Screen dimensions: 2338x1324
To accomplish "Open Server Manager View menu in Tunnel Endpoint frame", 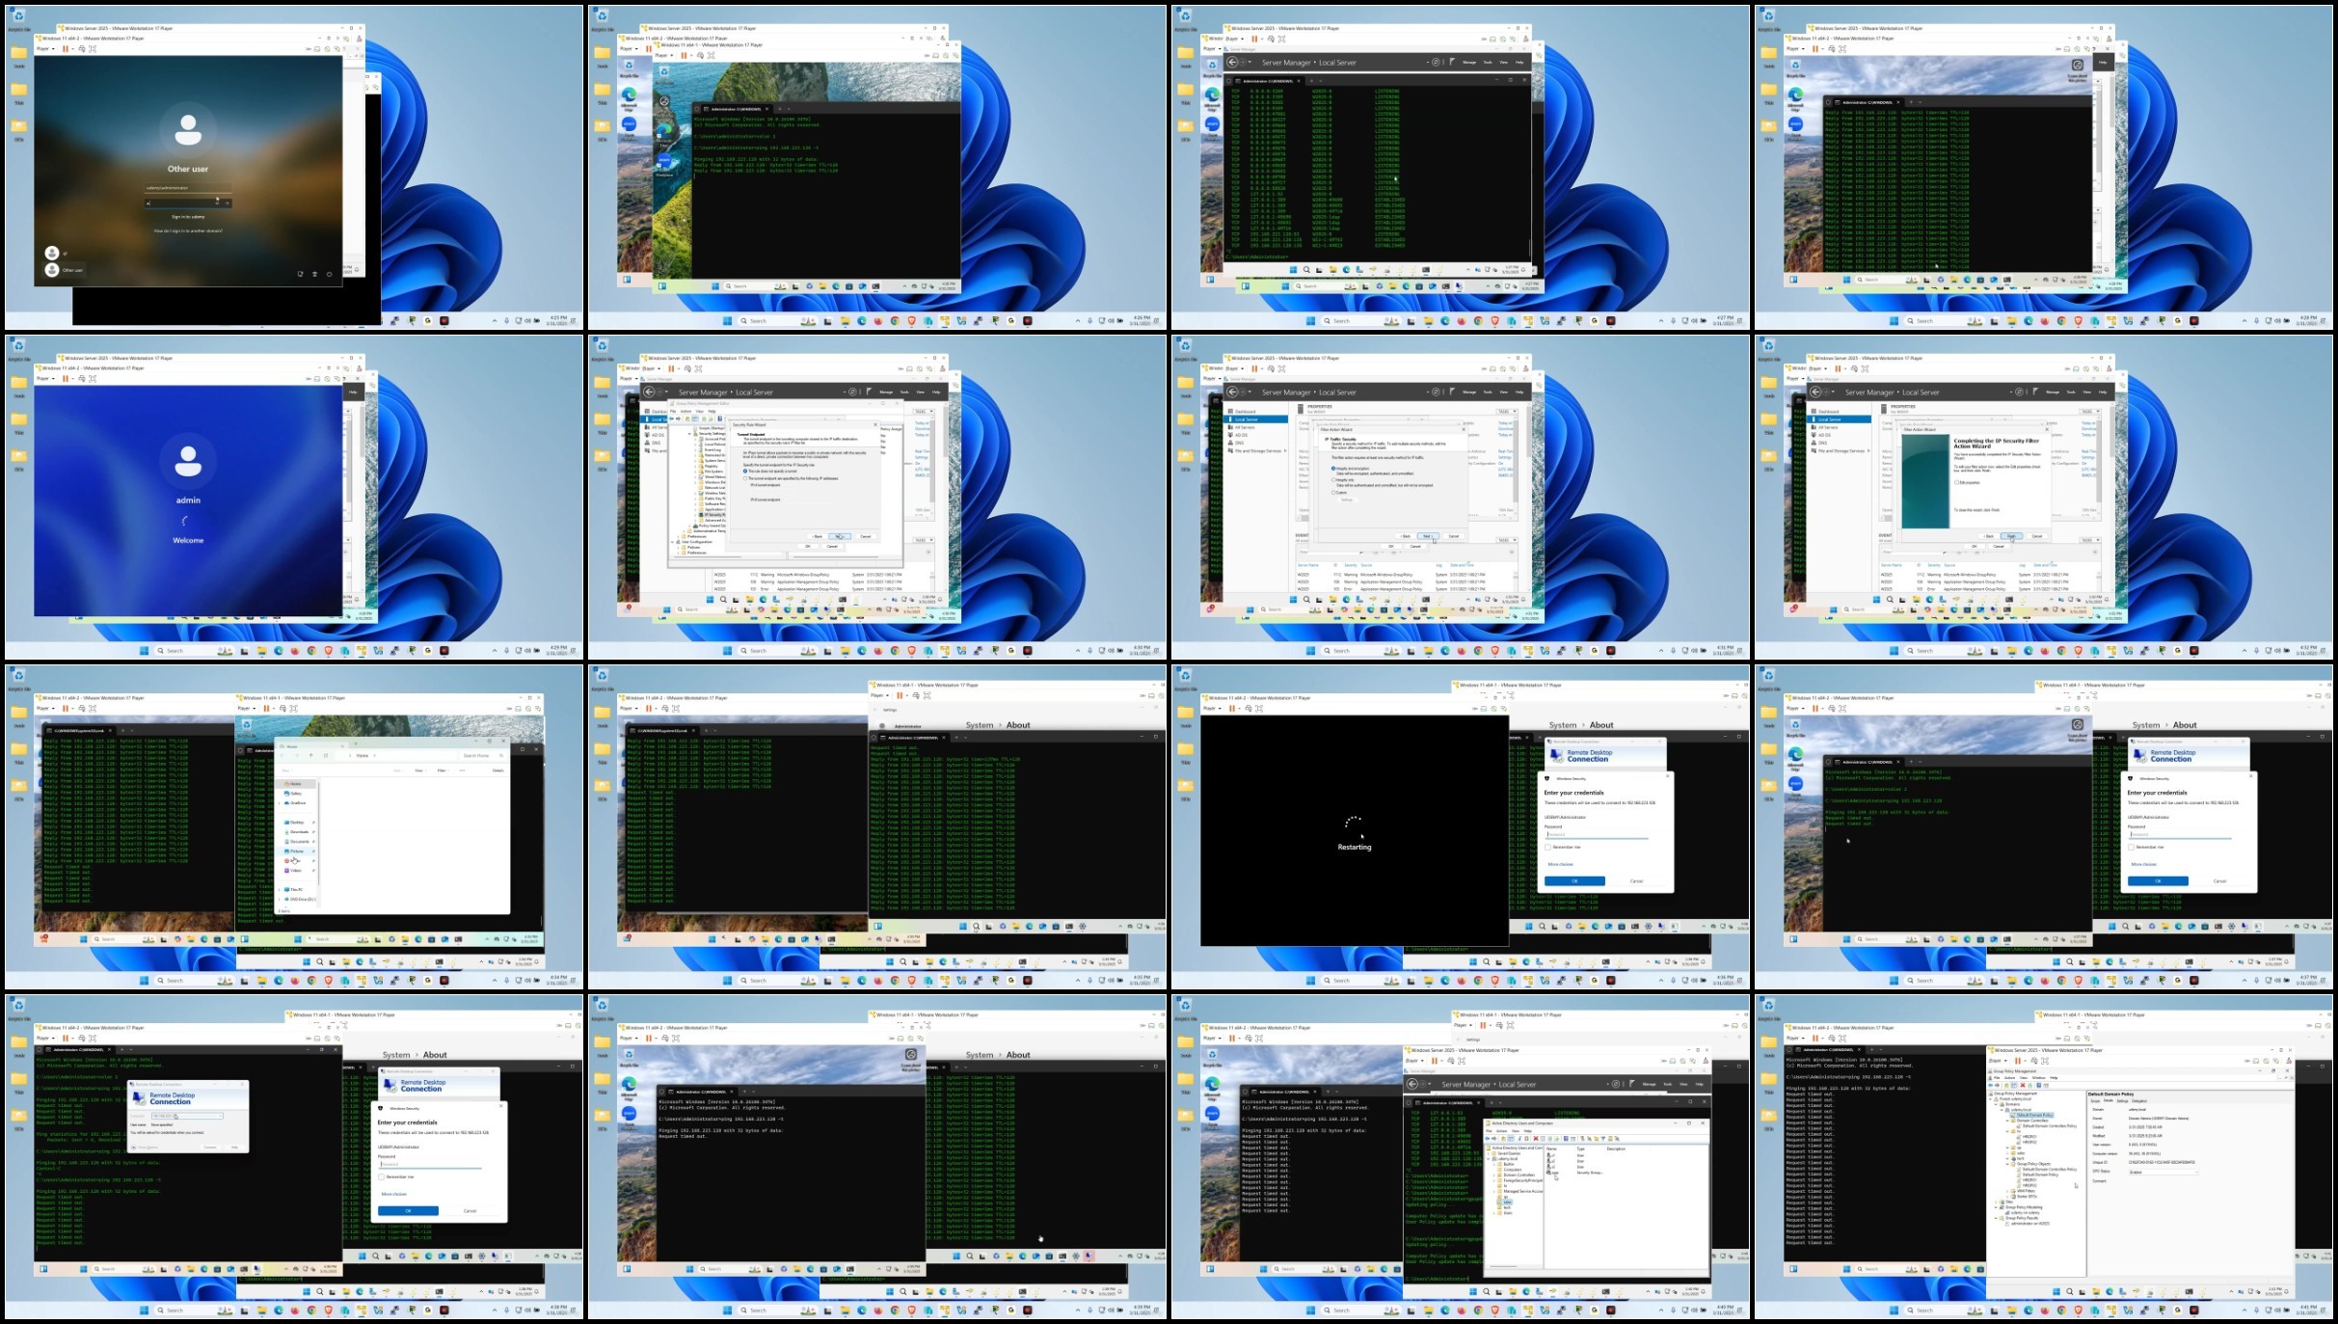I will [920, 392].
